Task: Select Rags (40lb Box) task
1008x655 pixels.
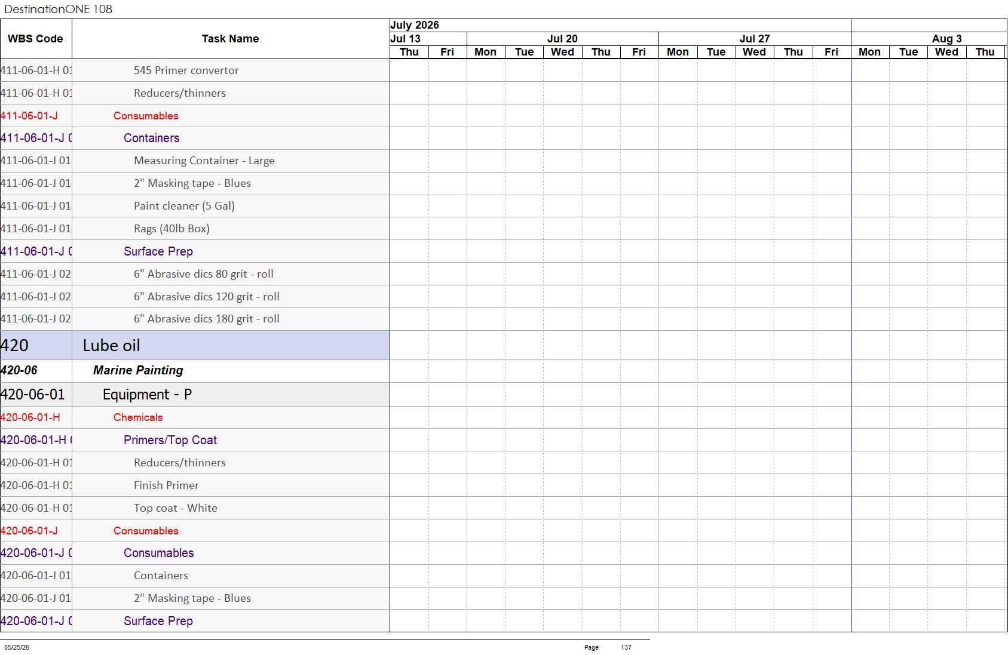Action: [x=195, y=229]
